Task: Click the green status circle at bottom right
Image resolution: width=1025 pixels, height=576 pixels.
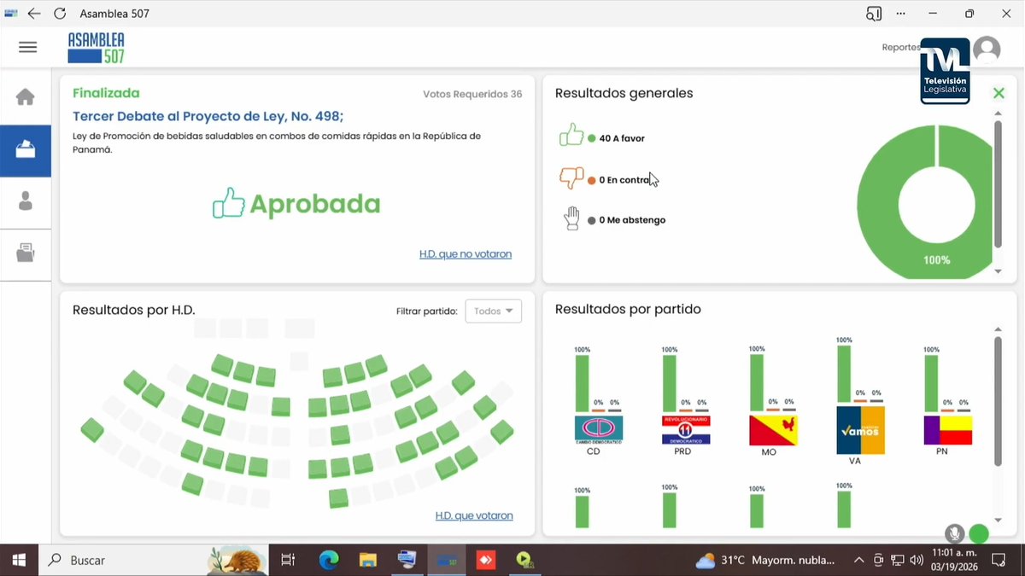Action: tap(979, 534)
